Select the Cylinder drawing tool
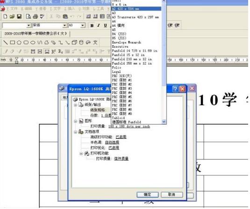This screenshot has height=209, width=250. tap(81, 43)
